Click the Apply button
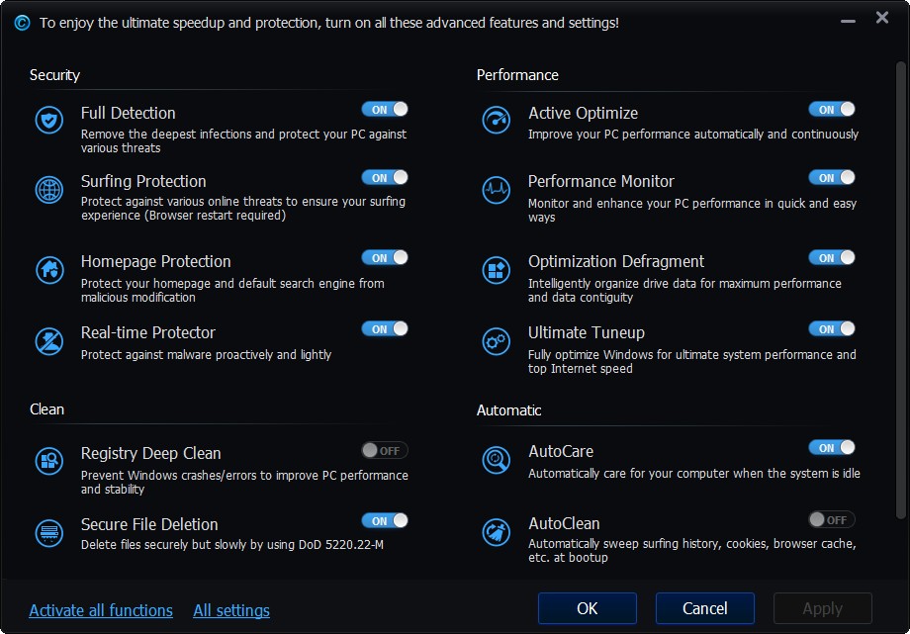Viewport: 910px width, 634px height. [x=823, y=608]
